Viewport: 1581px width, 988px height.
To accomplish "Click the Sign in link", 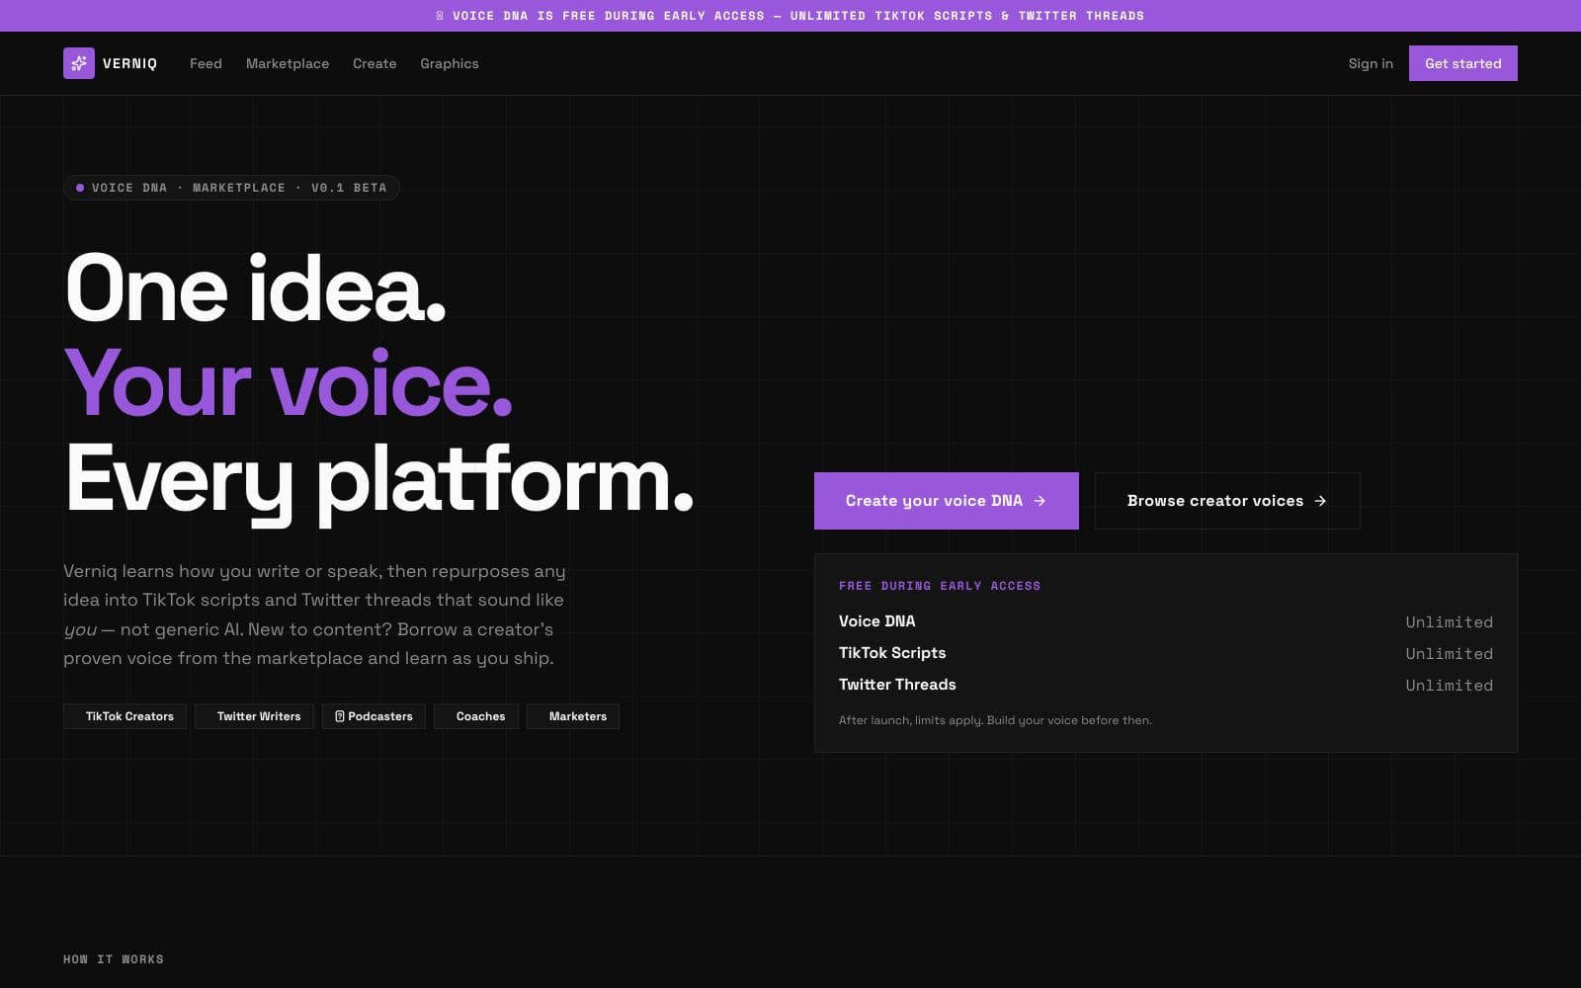I will [x=1371, y=63].
